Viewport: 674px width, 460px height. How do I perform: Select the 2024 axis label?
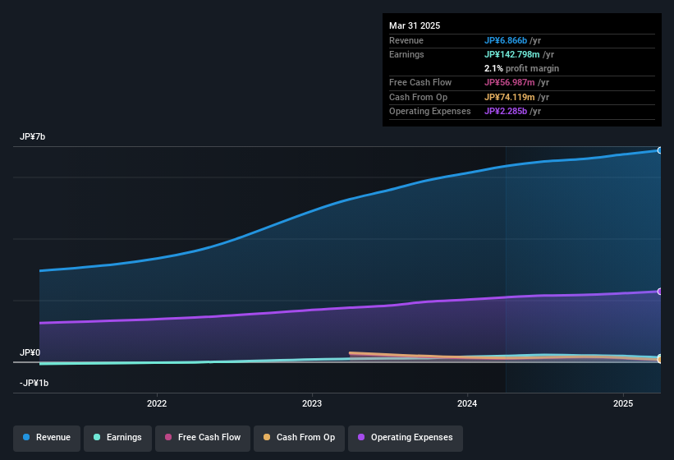pos(467,403)
